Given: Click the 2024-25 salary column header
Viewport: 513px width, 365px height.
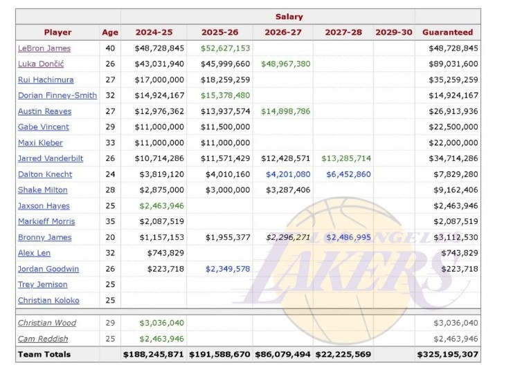Looking at the screenshot, I should click(154, 32).
